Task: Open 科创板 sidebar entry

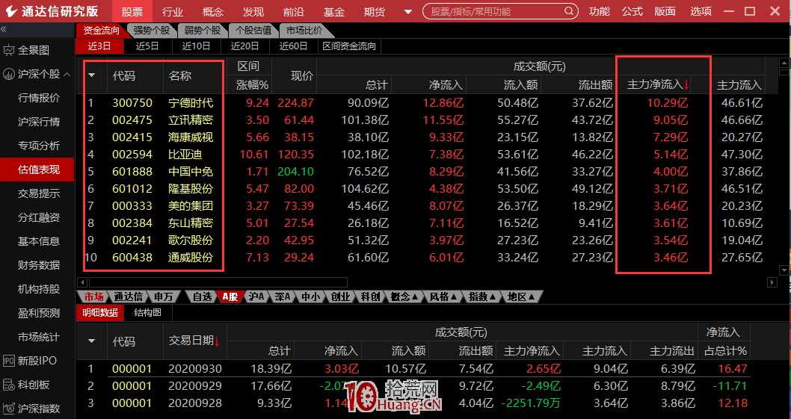Action: tap(34, 385)
